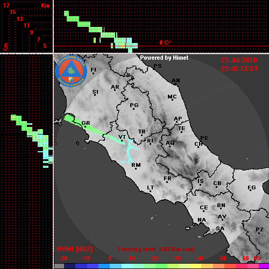Select the PG city label
Screen dimensions: 269x269
(134, 105)
